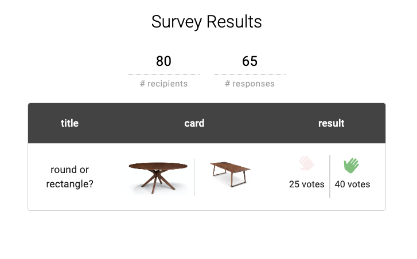Click the "# recipients" caption

tap(163, 84)
